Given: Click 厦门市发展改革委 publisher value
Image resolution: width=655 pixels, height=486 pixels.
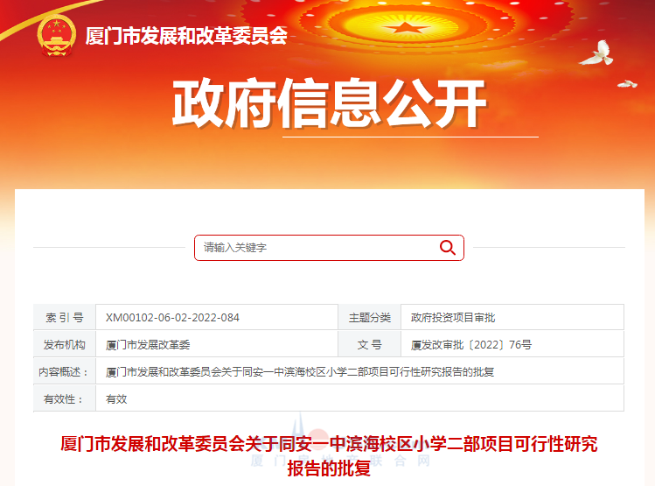Looking at the screenshot, I should coord(148,345).
